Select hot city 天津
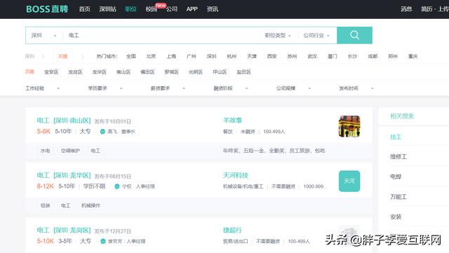Image resolution: width=449 pixels, height=253 pixels. point(252,56)
